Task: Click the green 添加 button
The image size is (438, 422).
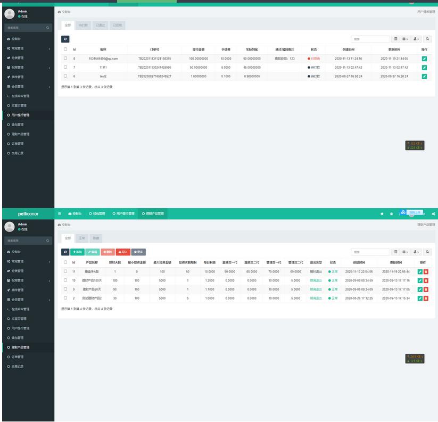Action: click(x=78, y=252)
